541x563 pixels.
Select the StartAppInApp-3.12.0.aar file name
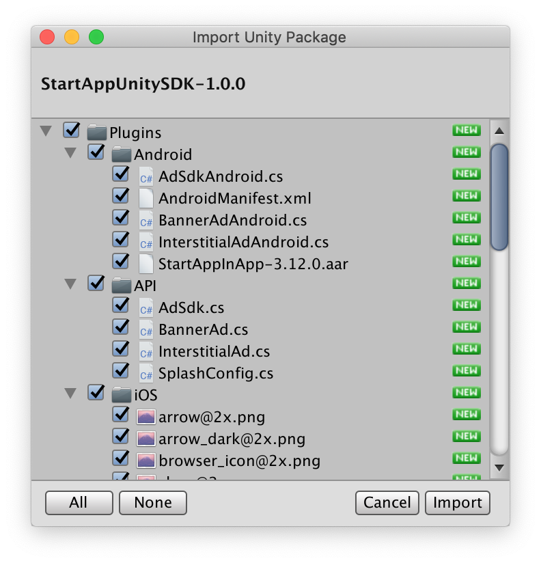253,264
